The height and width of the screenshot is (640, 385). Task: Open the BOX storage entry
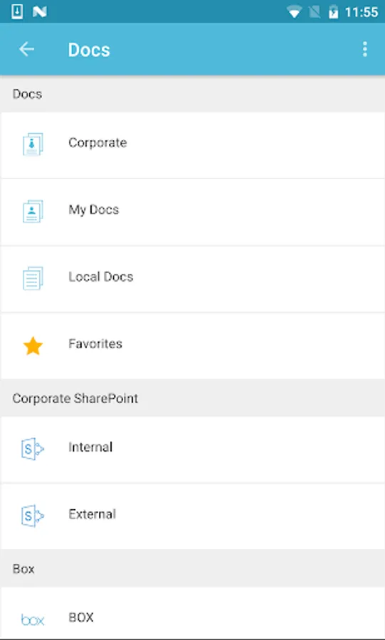(x=192, y=613)
